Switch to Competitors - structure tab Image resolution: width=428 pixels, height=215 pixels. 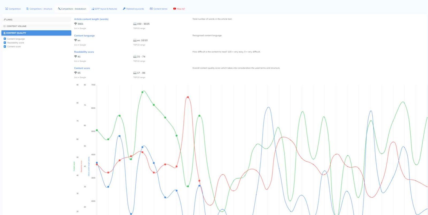pos(39,9)
